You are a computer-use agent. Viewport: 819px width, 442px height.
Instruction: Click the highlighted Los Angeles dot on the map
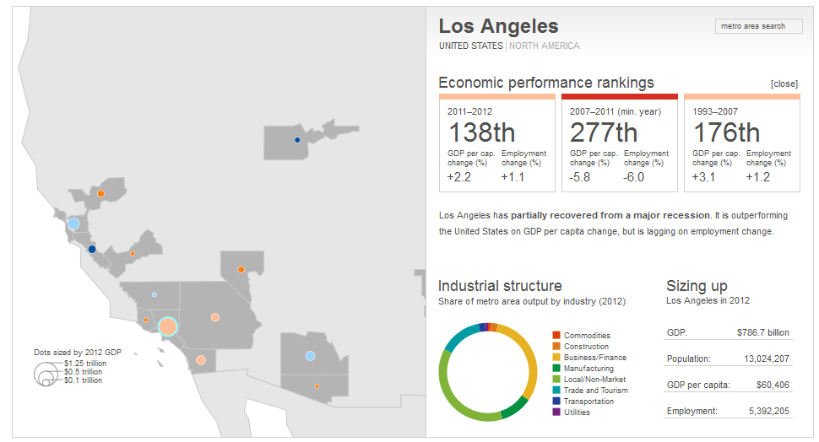pyautogui.click(x=167, y=326)
